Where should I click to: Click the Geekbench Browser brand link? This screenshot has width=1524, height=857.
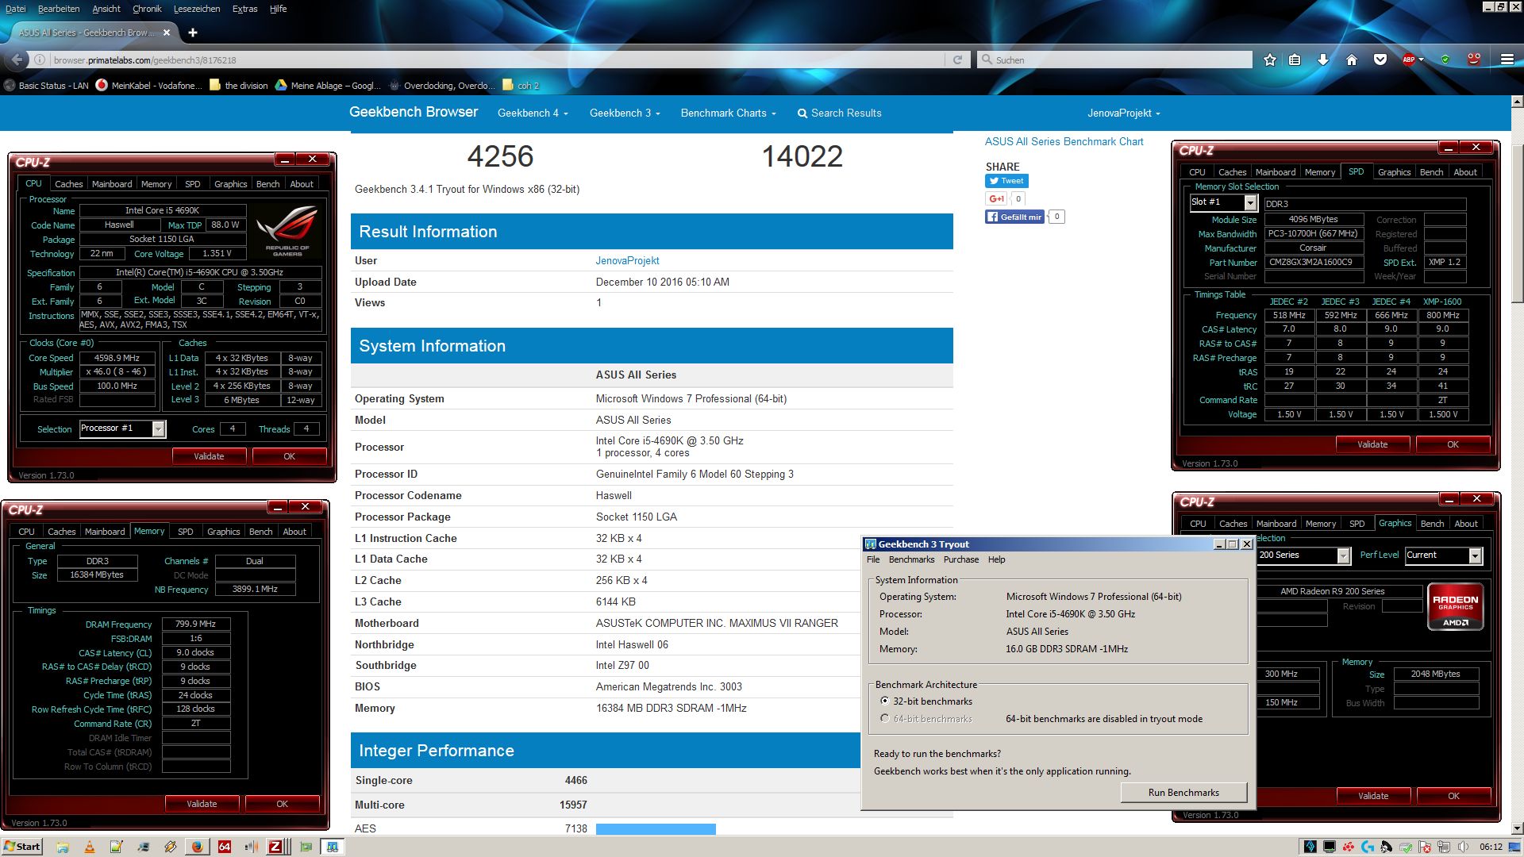[x=414, y=112]
